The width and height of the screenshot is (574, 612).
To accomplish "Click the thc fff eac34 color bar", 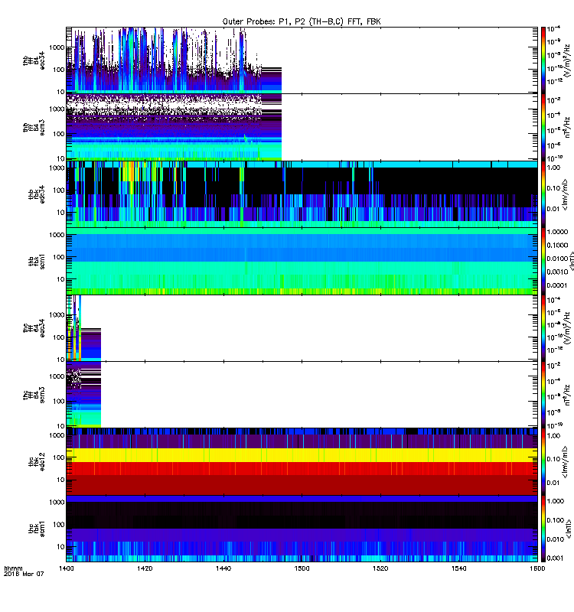I will click(x=543, y=328).
